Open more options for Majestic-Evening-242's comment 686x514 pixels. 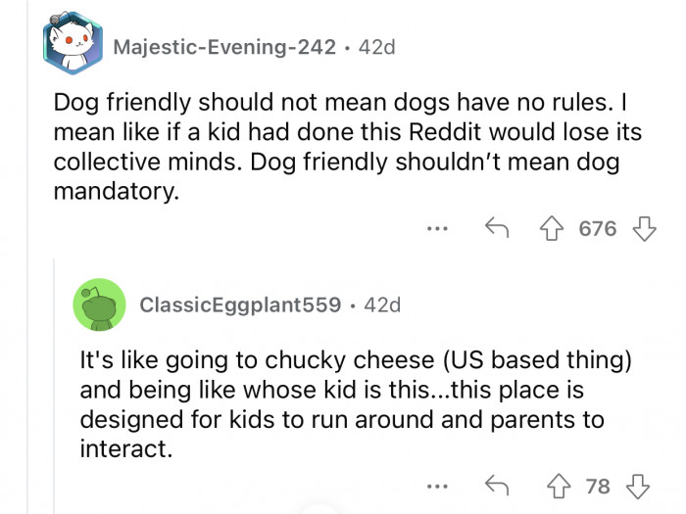point(437,229)
